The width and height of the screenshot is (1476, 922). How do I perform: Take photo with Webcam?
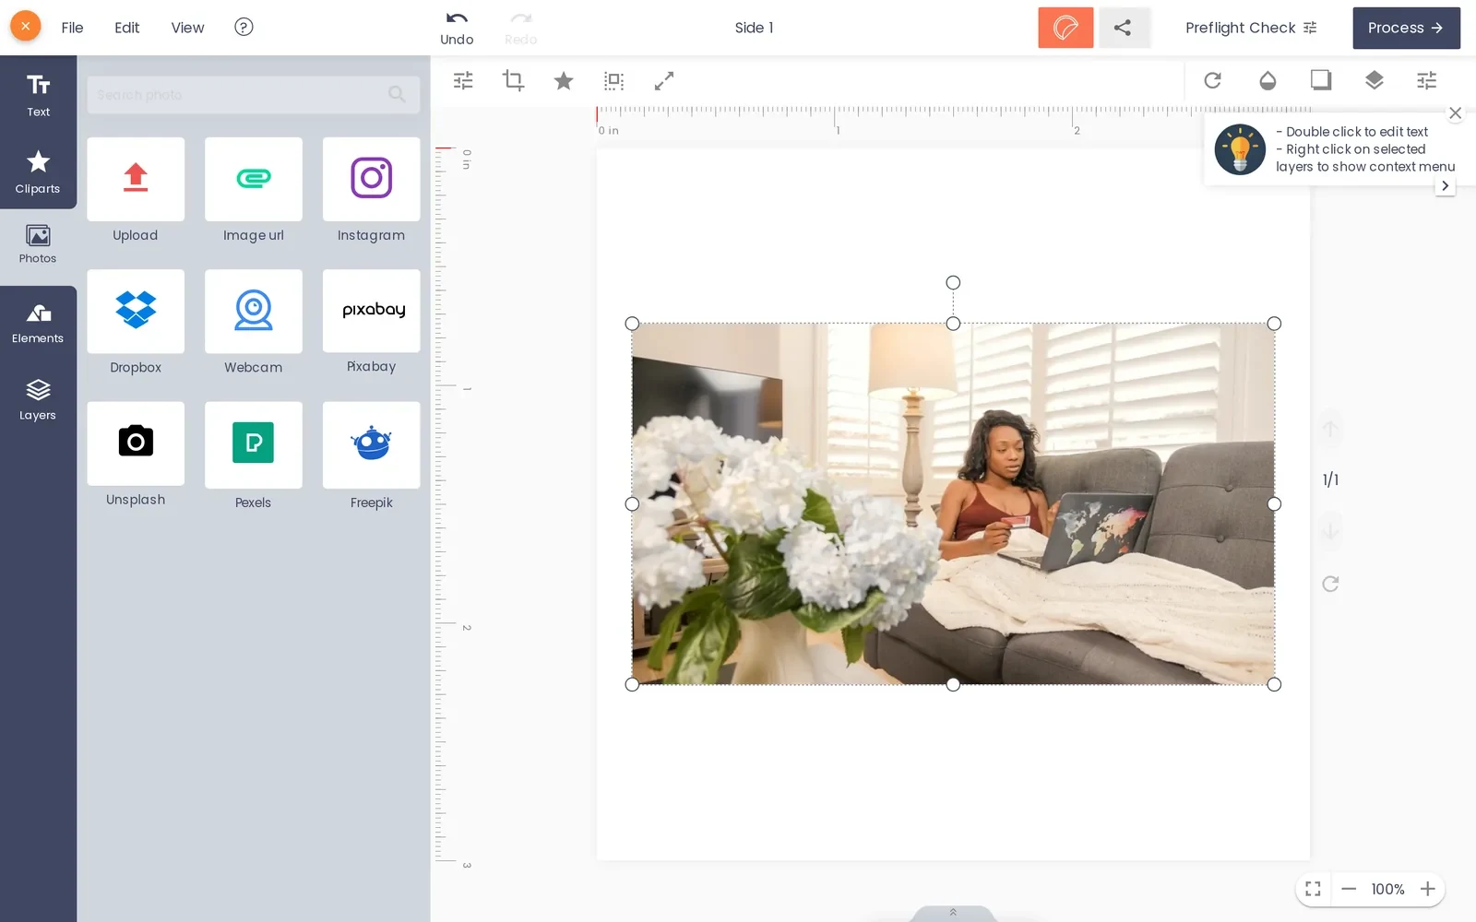pyautogui.click(x=254, y=311)
